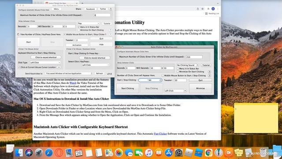The height and width of the screenshot is (159, 282).
Task: Click record shortcut button under Clicker 1
Action: point(46,57)
